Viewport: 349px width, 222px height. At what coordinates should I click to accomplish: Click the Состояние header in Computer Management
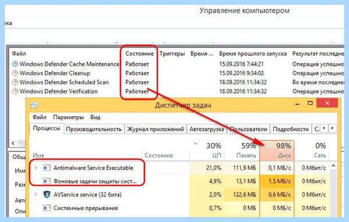tap(140, 53)
